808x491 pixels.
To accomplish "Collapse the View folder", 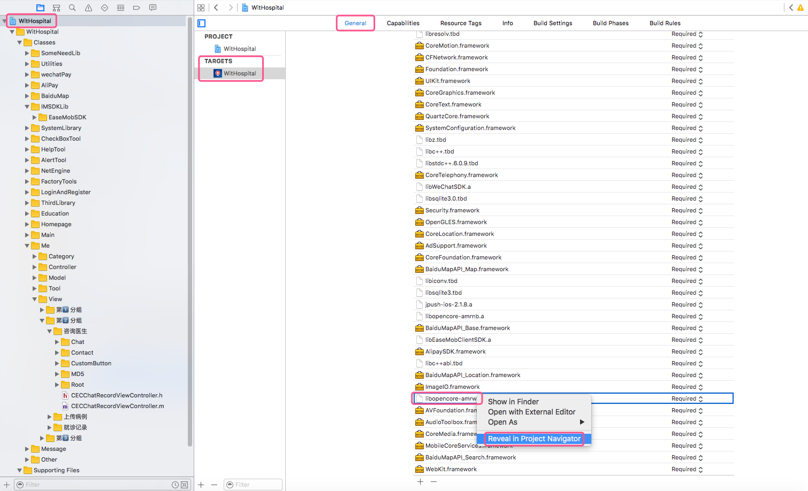I will point(35,299).
